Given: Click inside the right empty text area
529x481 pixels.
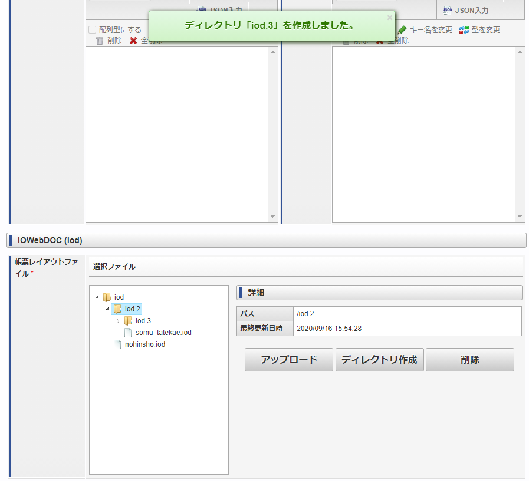Looking at the screenshot, I should coord(423,134).
